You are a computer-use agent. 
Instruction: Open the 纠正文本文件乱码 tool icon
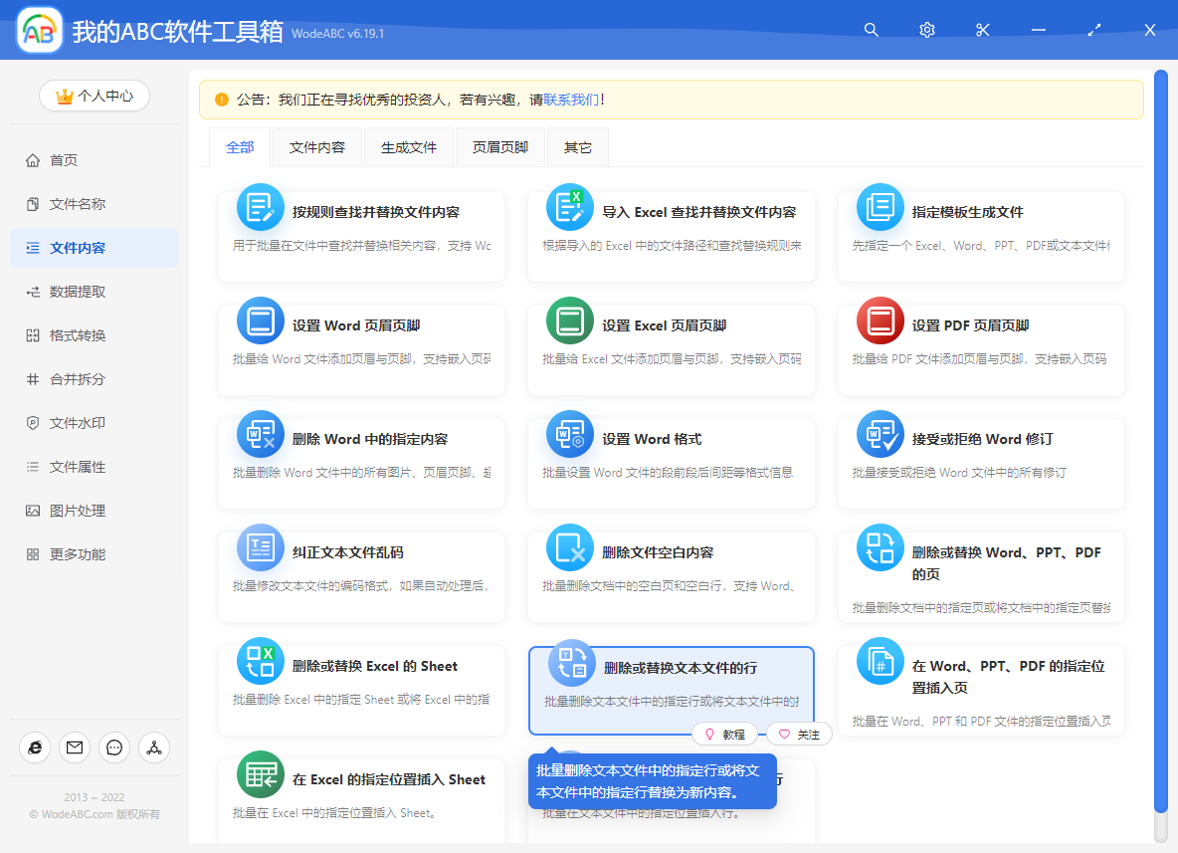click(x=260, y=547)
